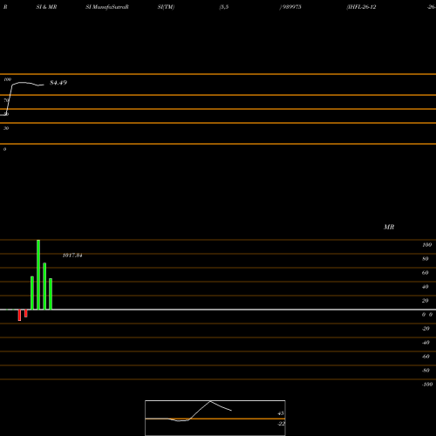Image resolution: width=436 pixels, height=436 pixels.
Task: Click the "SI(TM)" header text
Action: pyautogui.click(x=166, y=7)
